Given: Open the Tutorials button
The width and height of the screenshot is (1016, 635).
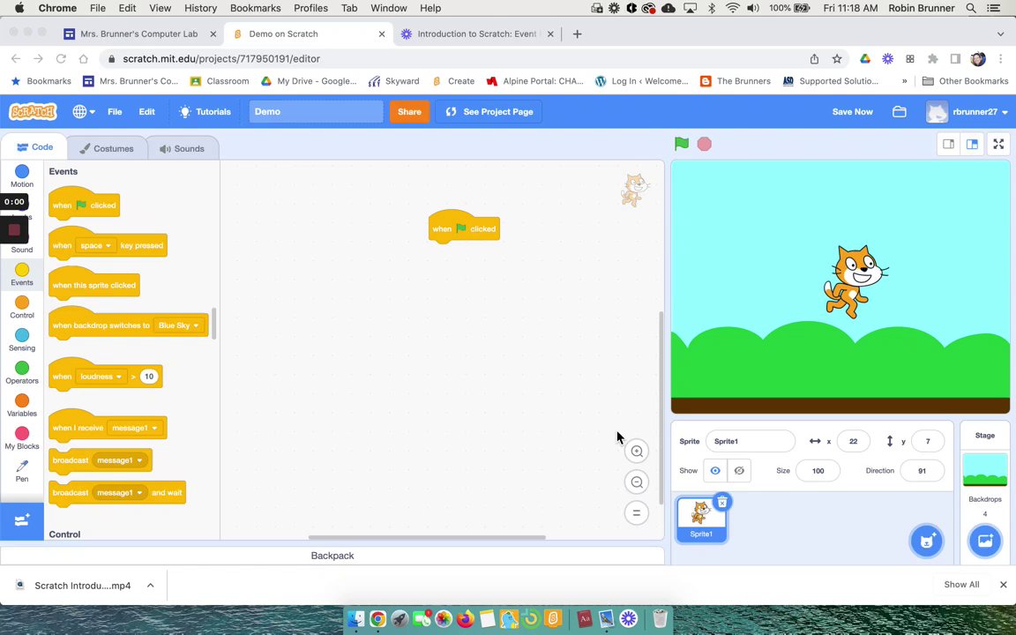Looking at the screenshot, I should 205,111.
